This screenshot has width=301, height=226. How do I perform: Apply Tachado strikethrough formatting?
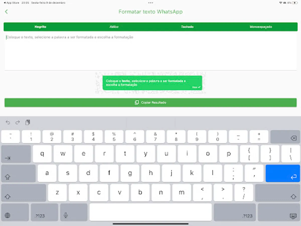(x=187, y=27)
